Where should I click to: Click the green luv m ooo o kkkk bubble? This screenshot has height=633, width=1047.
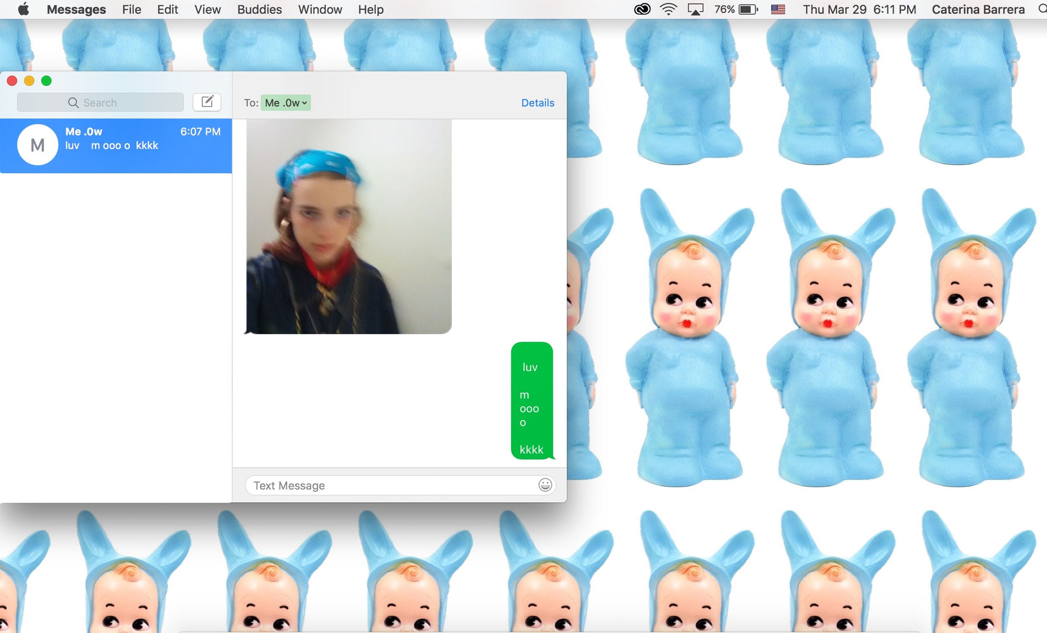tap(531, 400)
